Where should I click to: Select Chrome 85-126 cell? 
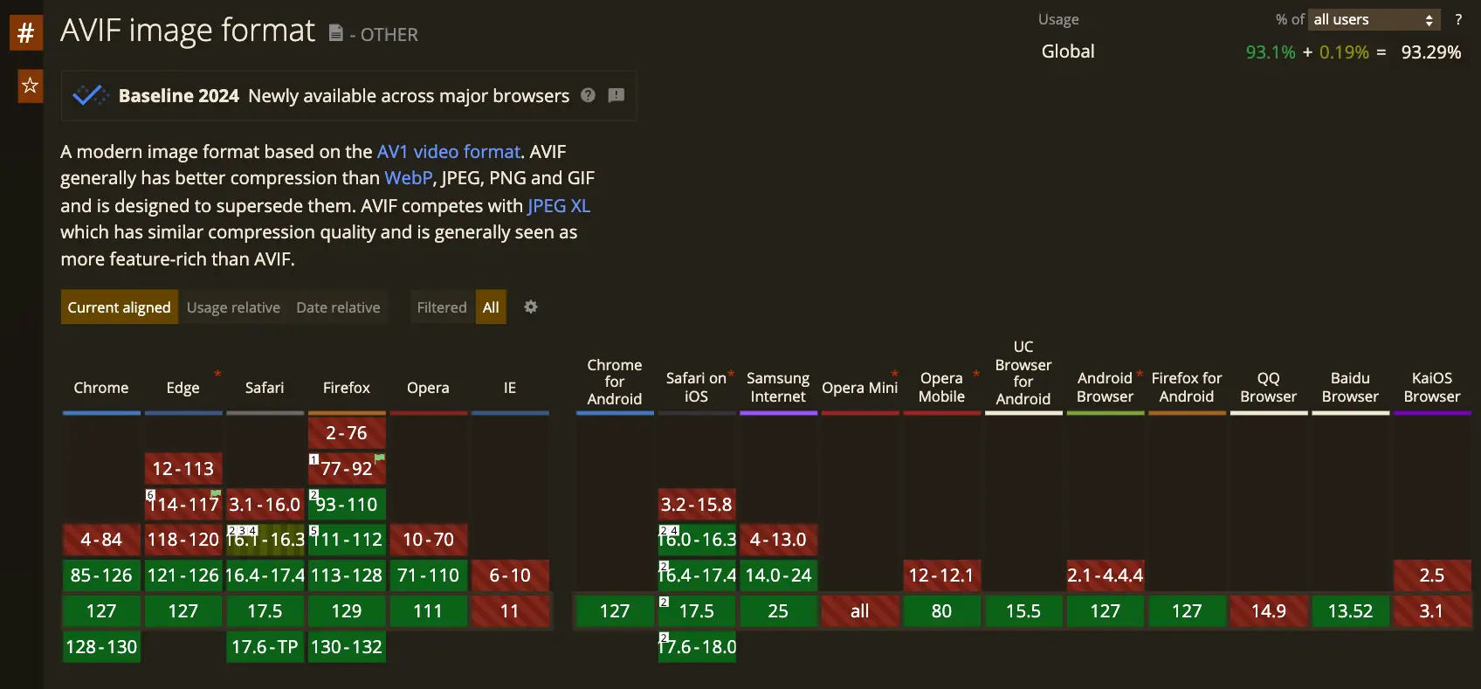tap(101, 575)
